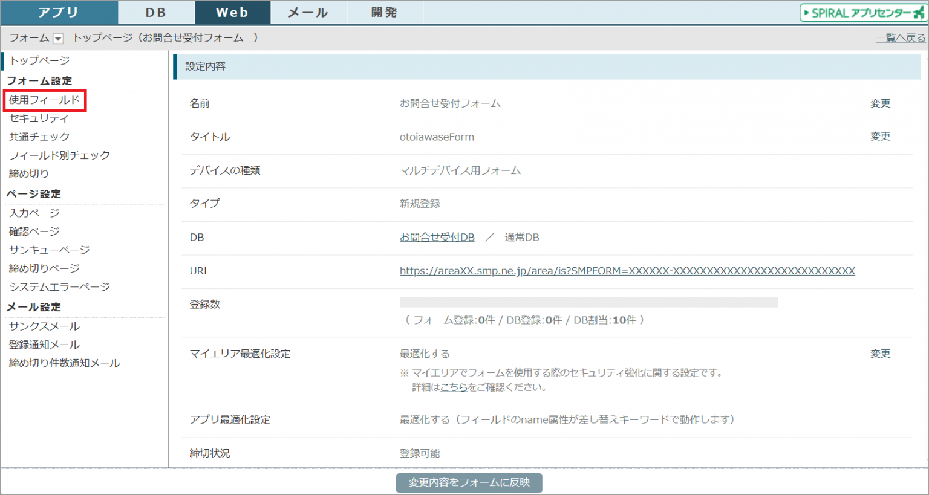Click the 登録数 progress bar

(588, 302)
